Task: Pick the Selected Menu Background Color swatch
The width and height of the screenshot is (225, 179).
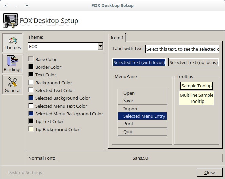Action: [31, 113]
